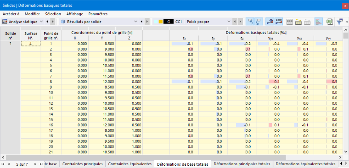Open the Paramètres menu
Screen dimensions: 349x168
pos(98,14)
